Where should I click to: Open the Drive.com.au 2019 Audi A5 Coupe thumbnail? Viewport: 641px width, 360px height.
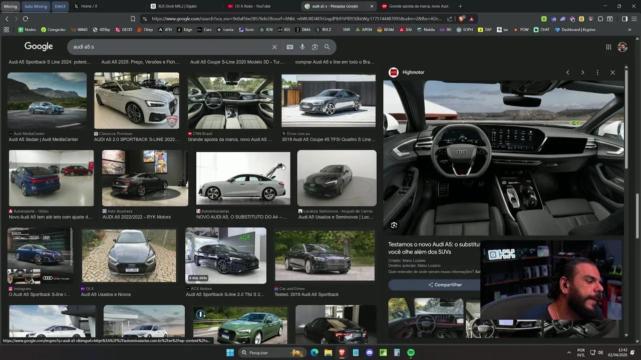(x=329, y=101)
